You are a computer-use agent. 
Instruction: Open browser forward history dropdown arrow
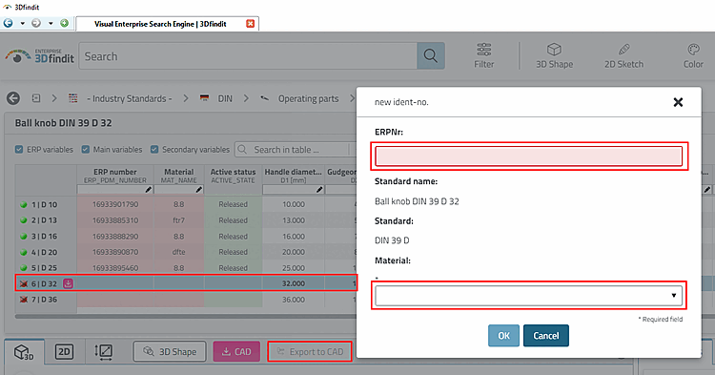point(51,23)
